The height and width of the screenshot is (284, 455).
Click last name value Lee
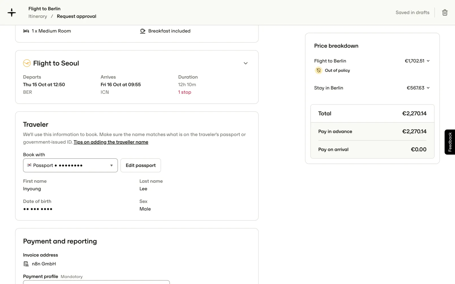tap(143, 189)
